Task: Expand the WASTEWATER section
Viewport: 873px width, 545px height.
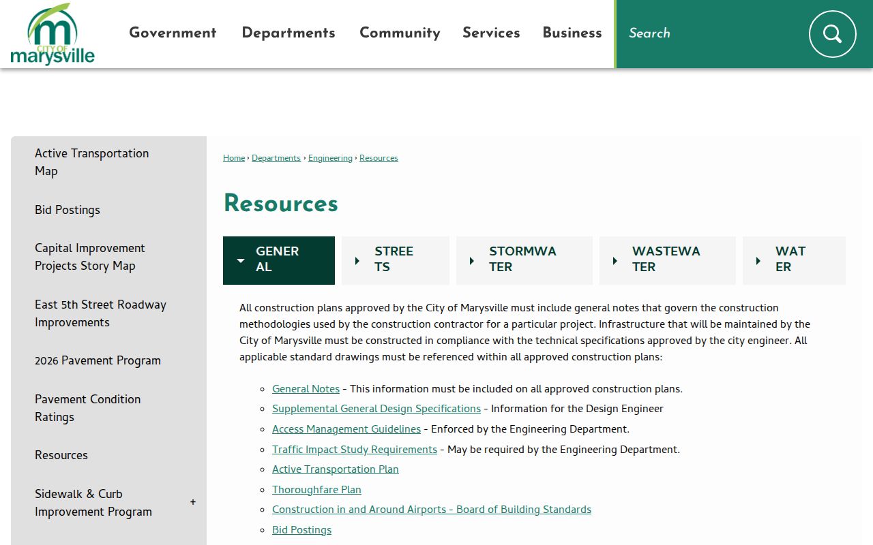Action: (668, 260)
